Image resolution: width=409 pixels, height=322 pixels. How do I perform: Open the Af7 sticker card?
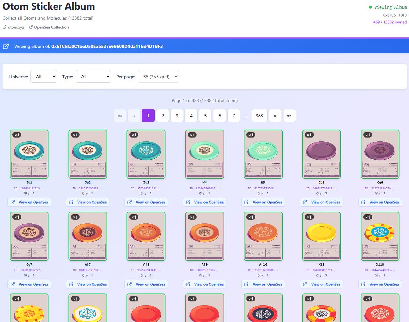pyautogui.click(x=88, y=236)
